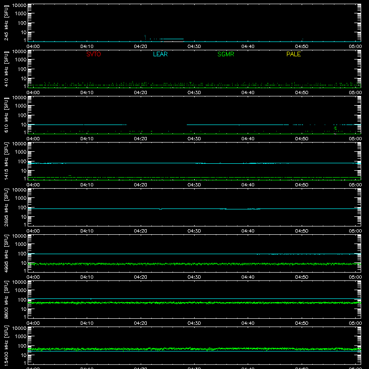Click 05:00 time label under 8800 MHz plot
The height and width of the screenshot is (369, 369).
tap(355, 323)
